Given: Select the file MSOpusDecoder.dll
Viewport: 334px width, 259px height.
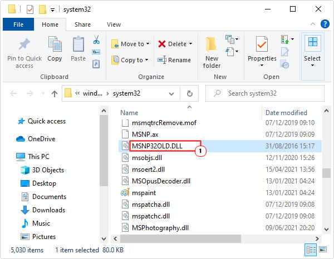Looking at the screenshot, I should tap(161, 181).
